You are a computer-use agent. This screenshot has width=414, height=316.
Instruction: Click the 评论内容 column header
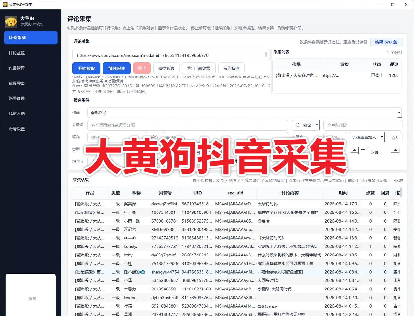(x=290, y=193)
